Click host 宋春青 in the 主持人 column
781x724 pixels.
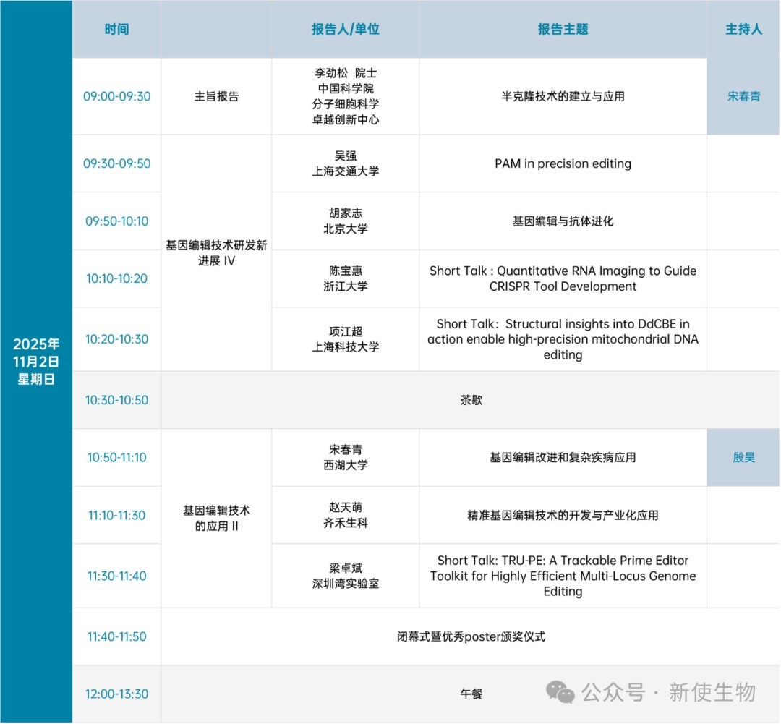pos(743,96)
